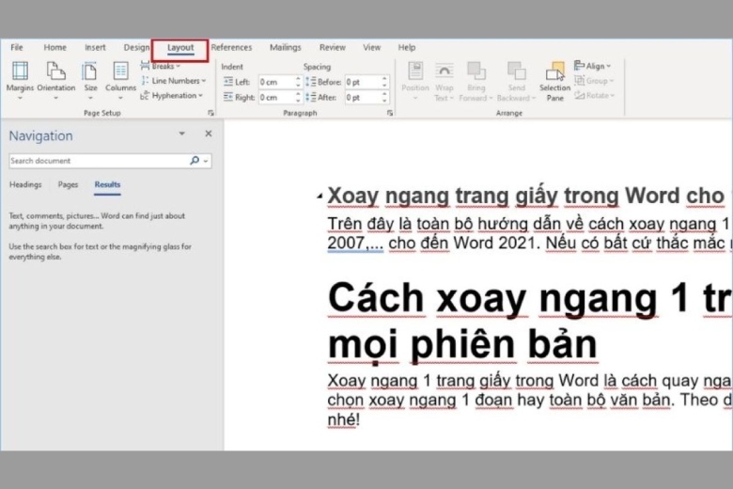Switch to the References tab
This screenshot has height=489, width=733.
231,47
